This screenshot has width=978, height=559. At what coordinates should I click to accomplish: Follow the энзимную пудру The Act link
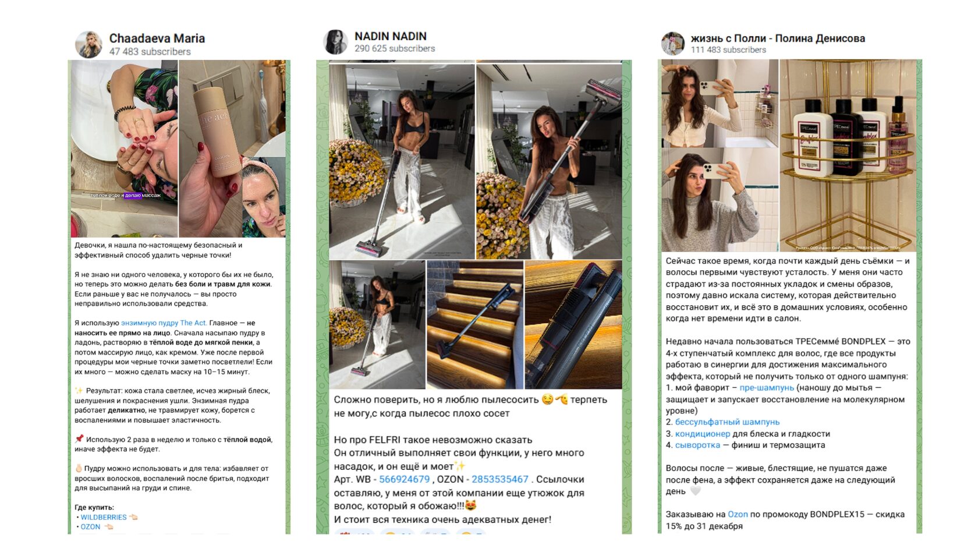point(164,323)
